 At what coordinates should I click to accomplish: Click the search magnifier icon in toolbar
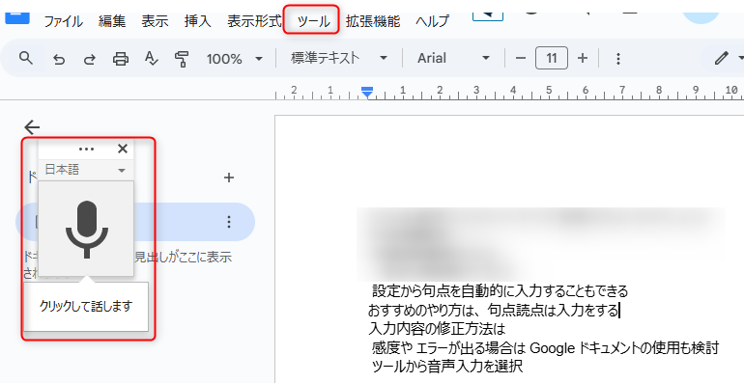pos(26,58)
